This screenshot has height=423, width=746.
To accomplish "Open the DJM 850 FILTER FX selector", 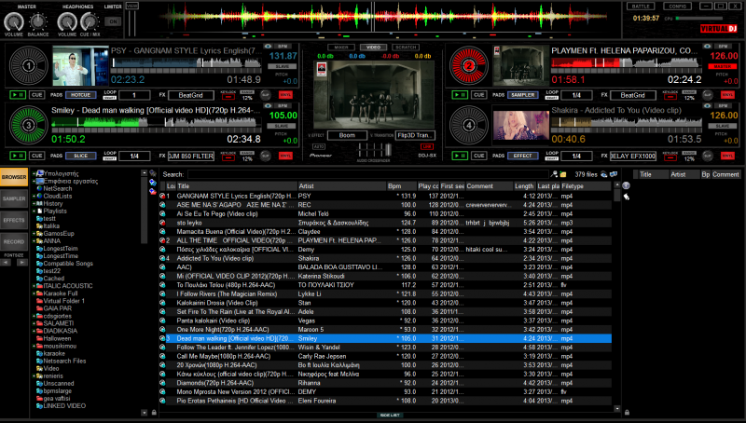I will tap(191, 156).
